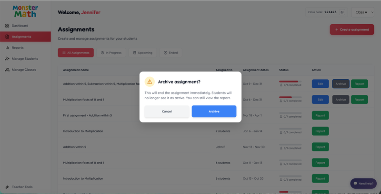Select Assignments in the sidebar

[x=25, y=37]
